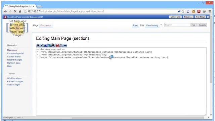Apply italic text from editing toolbar

pos(42,45)
